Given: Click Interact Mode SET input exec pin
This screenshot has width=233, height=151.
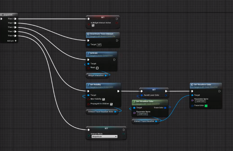Looking at the screenshot, I should (89, 130).
